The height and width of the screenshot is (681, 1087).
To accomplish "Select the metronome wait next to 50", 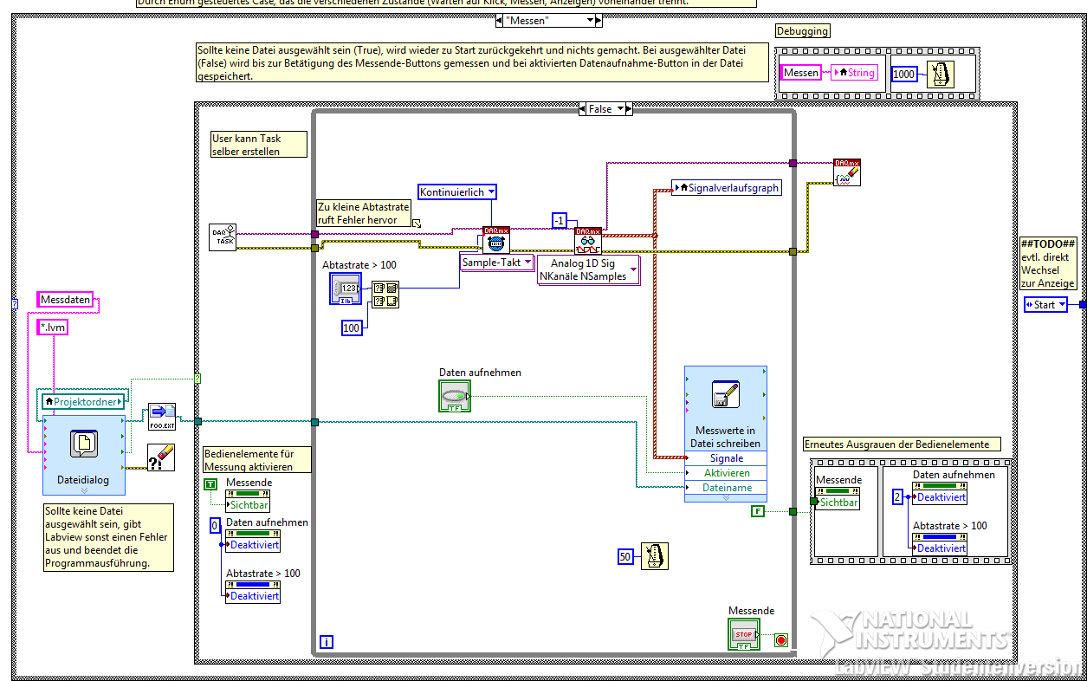I will (x=654, y=556).
